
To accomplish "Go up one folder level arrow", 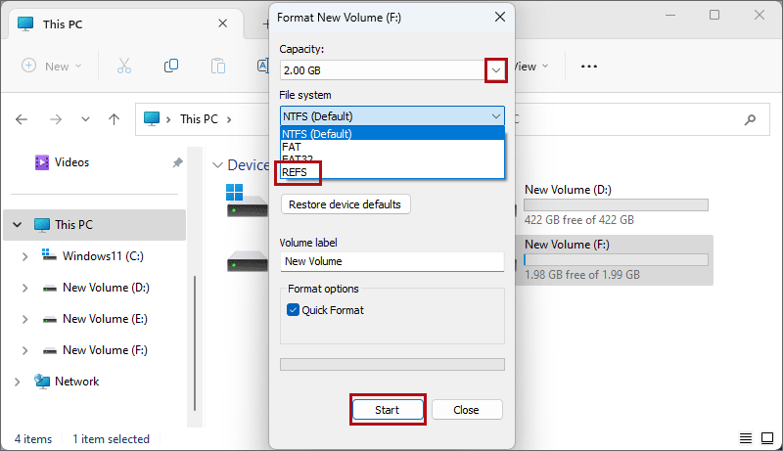I will click(x=114, y=119).
